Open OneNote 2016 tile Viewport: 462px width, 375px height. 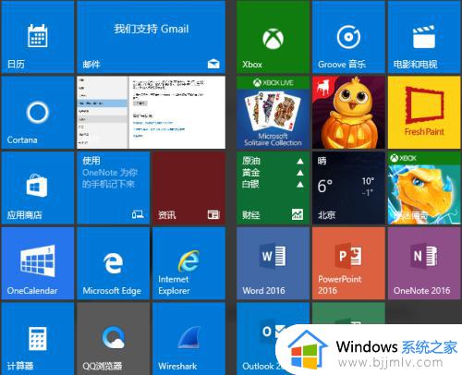coord(425,263)
